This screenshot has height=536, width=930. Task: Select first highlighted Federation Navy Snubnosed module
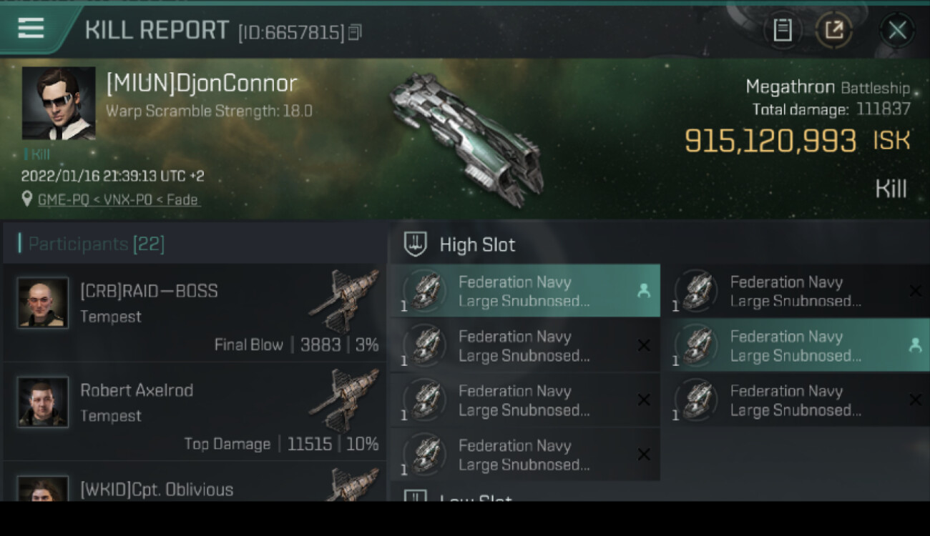(524, 291)
